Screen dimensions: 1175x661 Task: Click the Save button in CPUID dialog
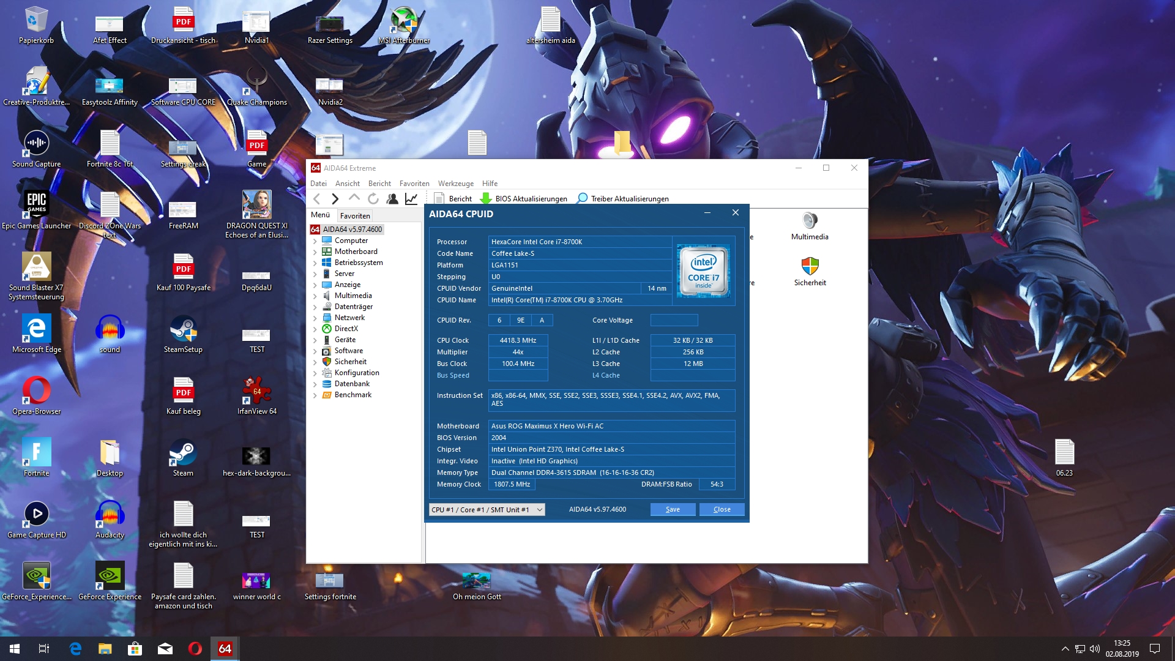[x=673, y=510]
